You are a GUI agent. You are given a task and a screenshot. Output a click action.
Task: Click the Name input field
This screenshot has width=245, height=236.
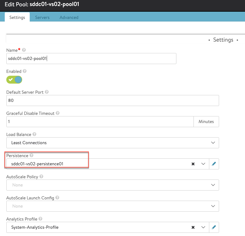[91, 58]
